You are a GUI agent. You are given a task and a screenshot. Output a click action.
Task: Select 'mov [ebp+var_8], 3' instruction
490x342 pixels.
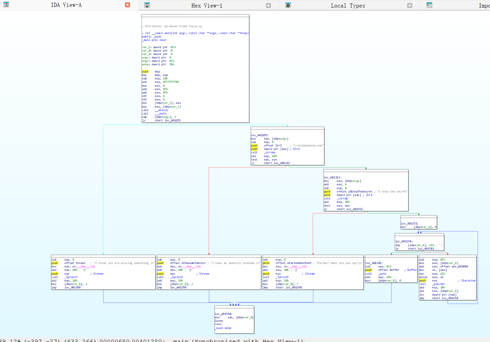[x=280, y=284]
